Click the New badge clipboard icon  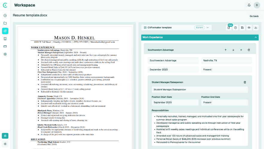click(x=229, y=27)
